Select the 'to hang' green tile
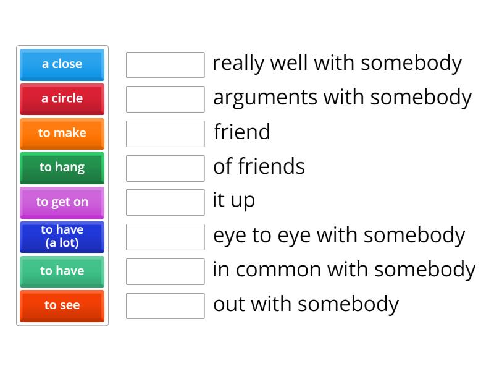Screen dimensions: 494x371 point(62,168)
